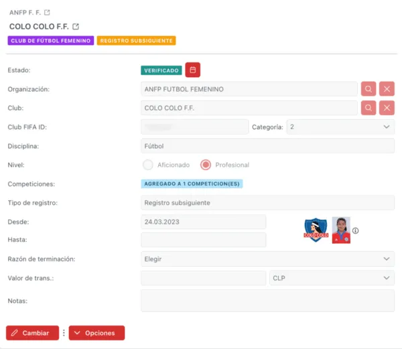
Task: Open the Opciones button menu
Action: (x=96, y=333)
